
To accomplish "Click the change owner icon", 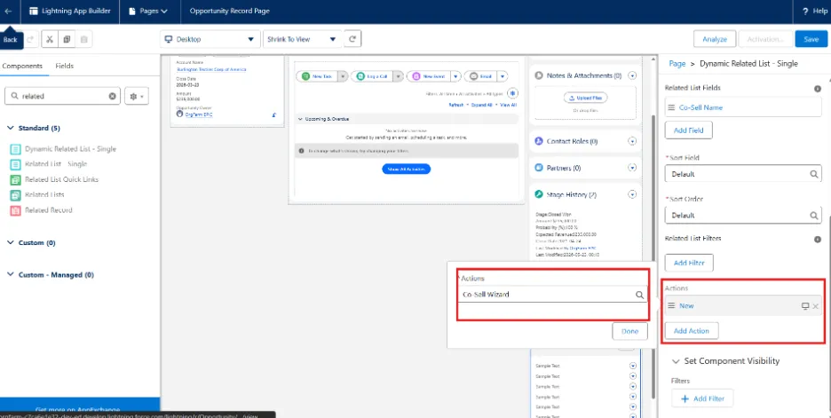I will click(274, 114).
